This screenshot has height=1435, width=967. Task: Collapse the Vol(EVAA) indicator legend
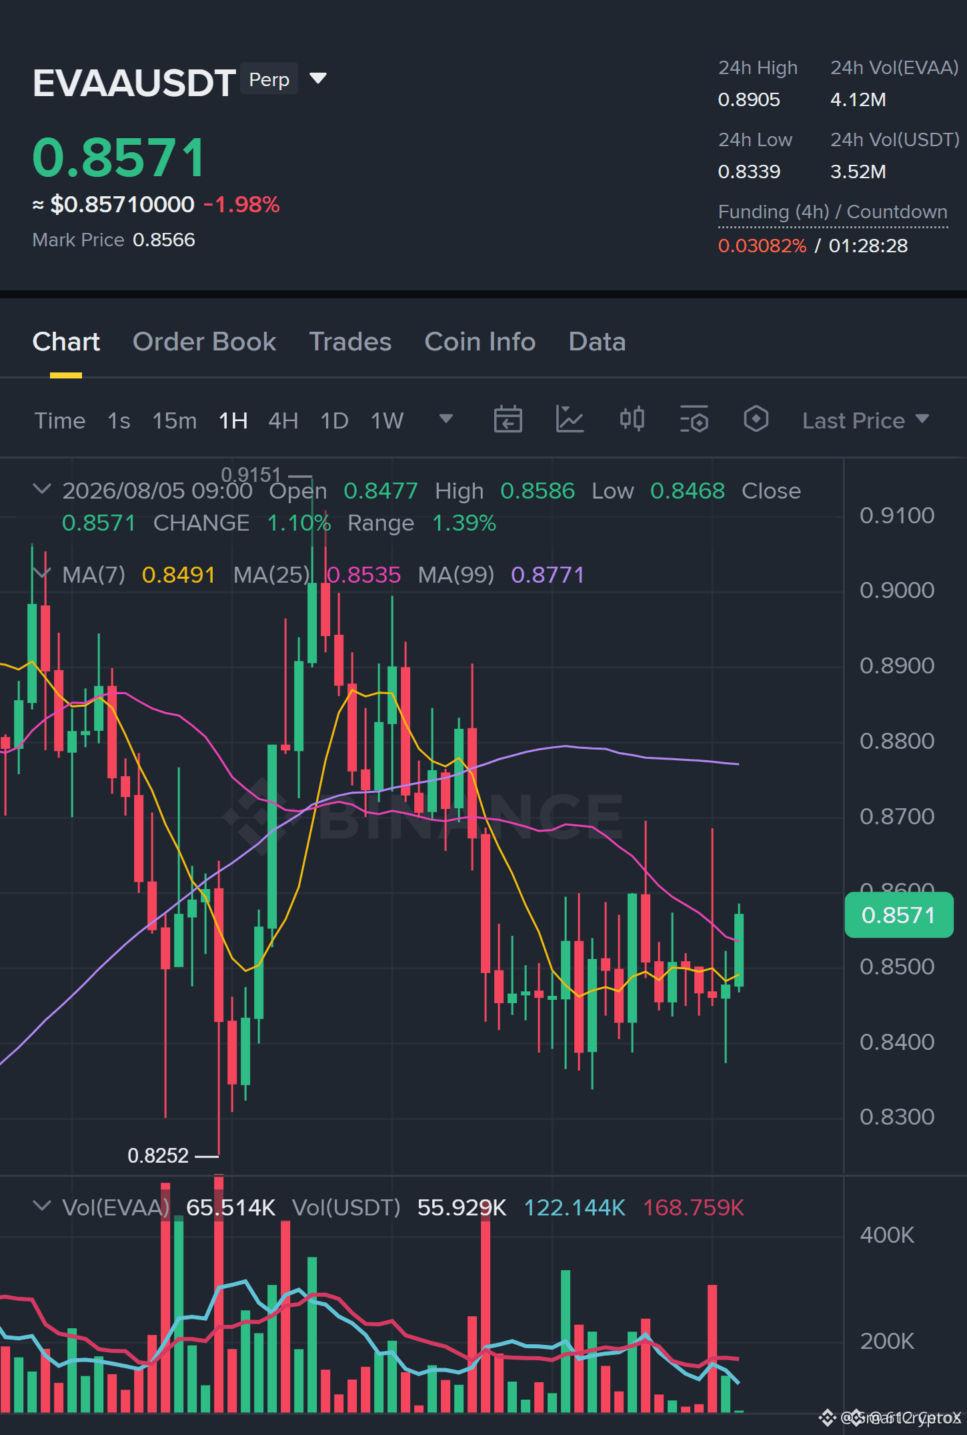coord(42,1206)
